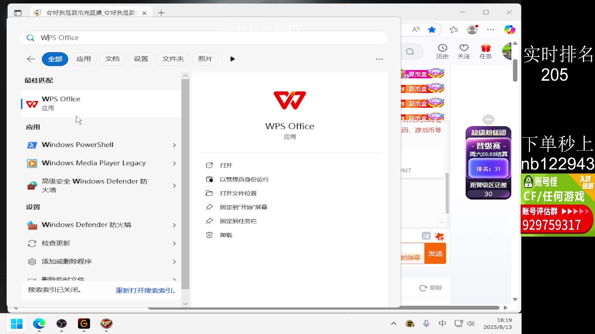595x334 pixels.
Task: Open the Edge favorites list icon
Action: pyautogui.click(x=454, y=30)
